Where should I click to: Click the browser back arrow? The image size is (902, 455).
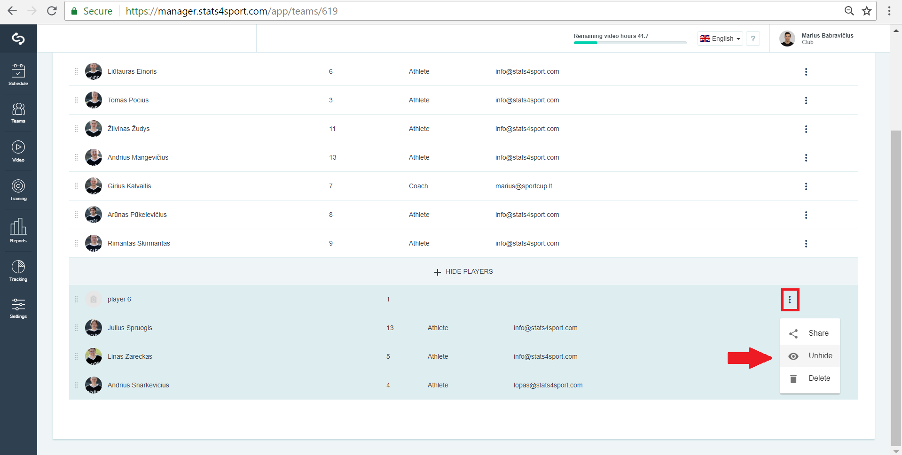tap(12, 11)
